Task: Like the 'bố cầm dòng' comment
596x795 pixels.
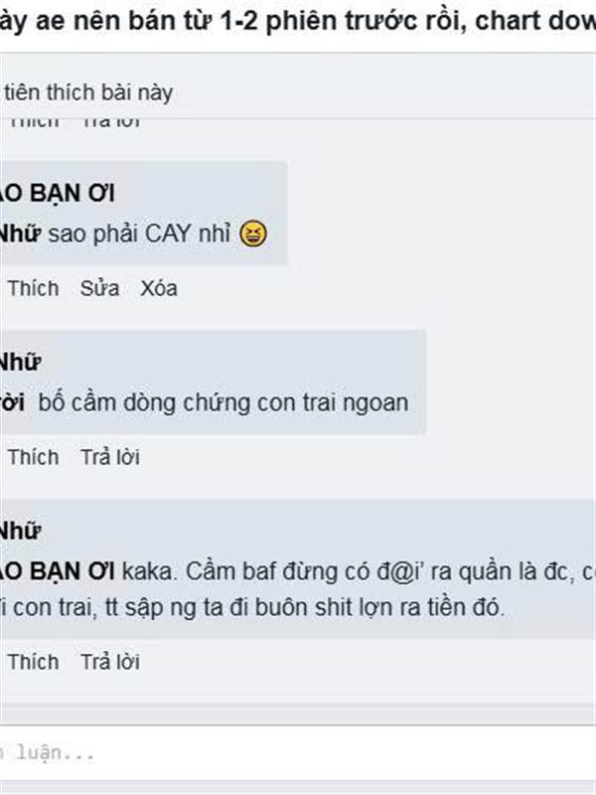Action: click(33, 457)
